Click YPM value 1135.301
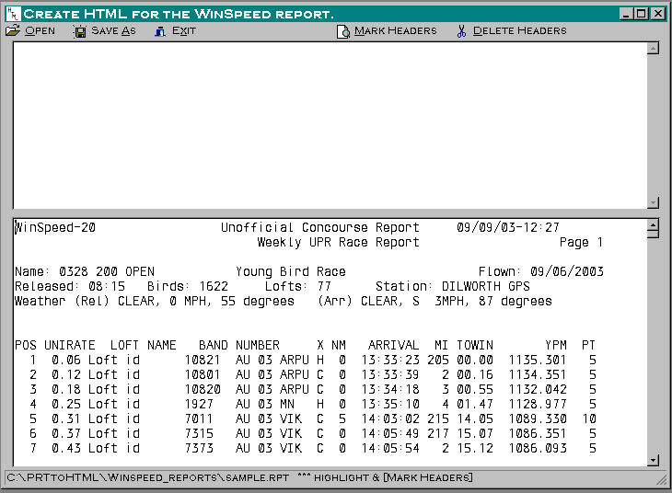The width and height of the screenshot is (672, 493). [538, 360]
